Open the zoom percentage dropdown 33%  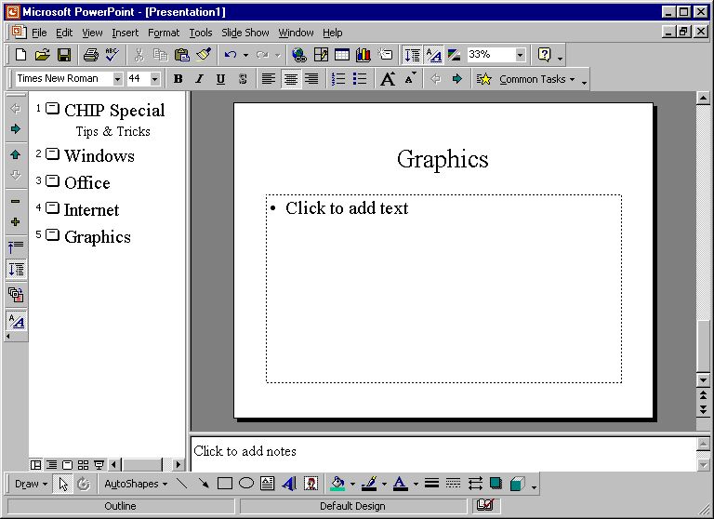(x=520, y=55)
